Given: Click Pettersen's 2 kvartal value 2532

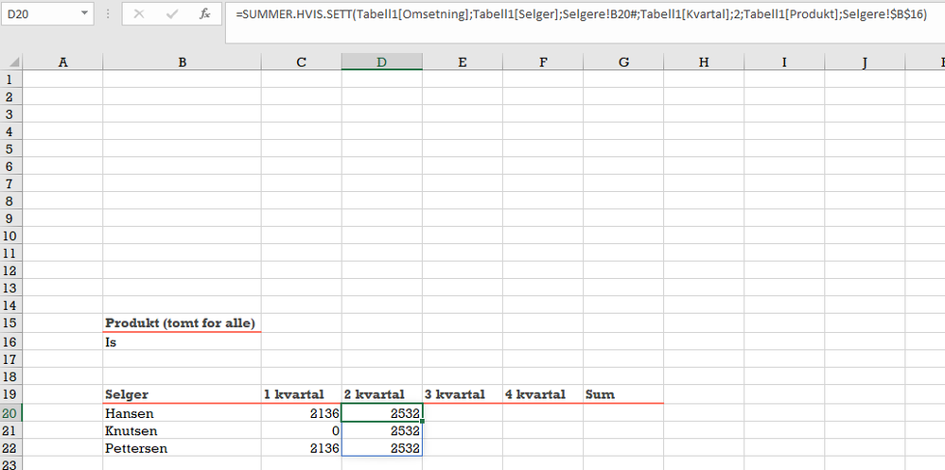Looking at the screenshot, I should point(381,448).
